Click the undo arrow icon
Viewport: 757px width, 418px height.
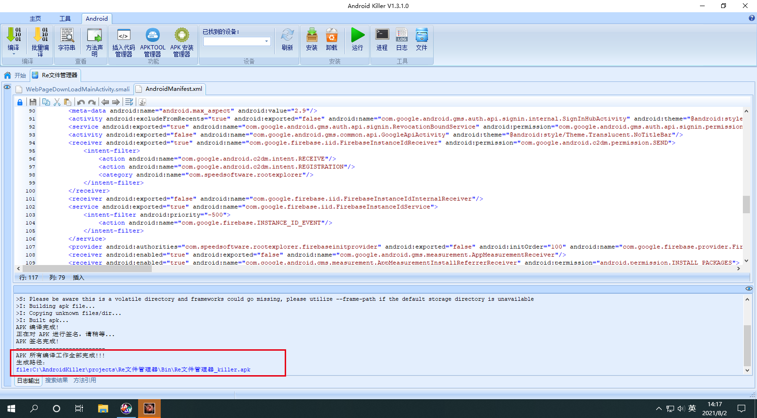81,102
